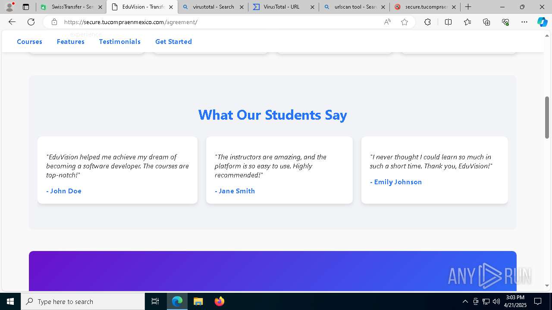The height and width of the screenshot is (310, 552).
Task: Follow the Get Started link
Action: (x=173, y=42)
